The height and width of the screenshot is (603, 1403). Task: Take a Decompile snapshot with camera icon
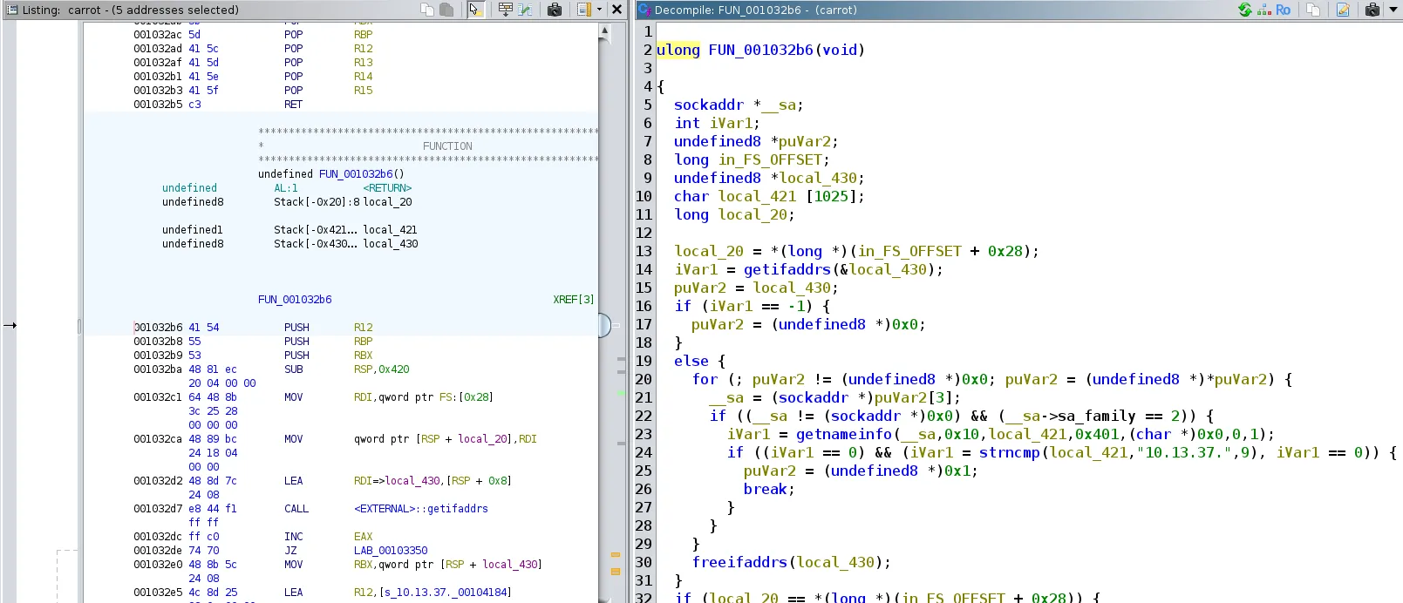pos(1372,10)
